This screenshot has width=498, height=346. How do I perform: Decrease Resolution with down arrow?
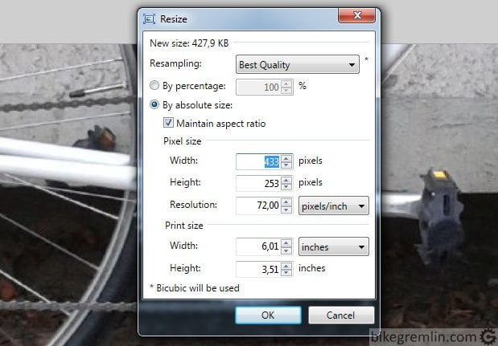(286, 209)
